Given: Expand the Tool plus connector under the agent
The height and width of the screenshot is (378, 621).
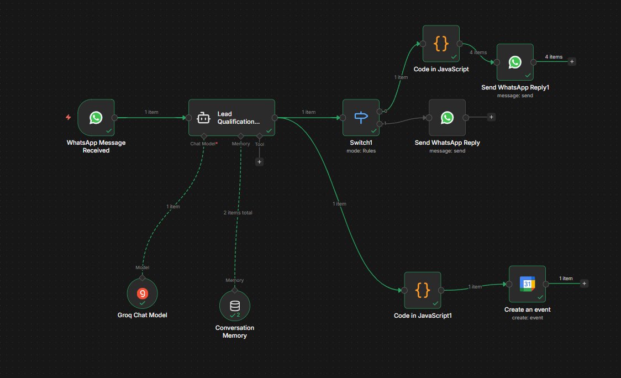Looking at the screenshot, I should [x=259, y=161].
